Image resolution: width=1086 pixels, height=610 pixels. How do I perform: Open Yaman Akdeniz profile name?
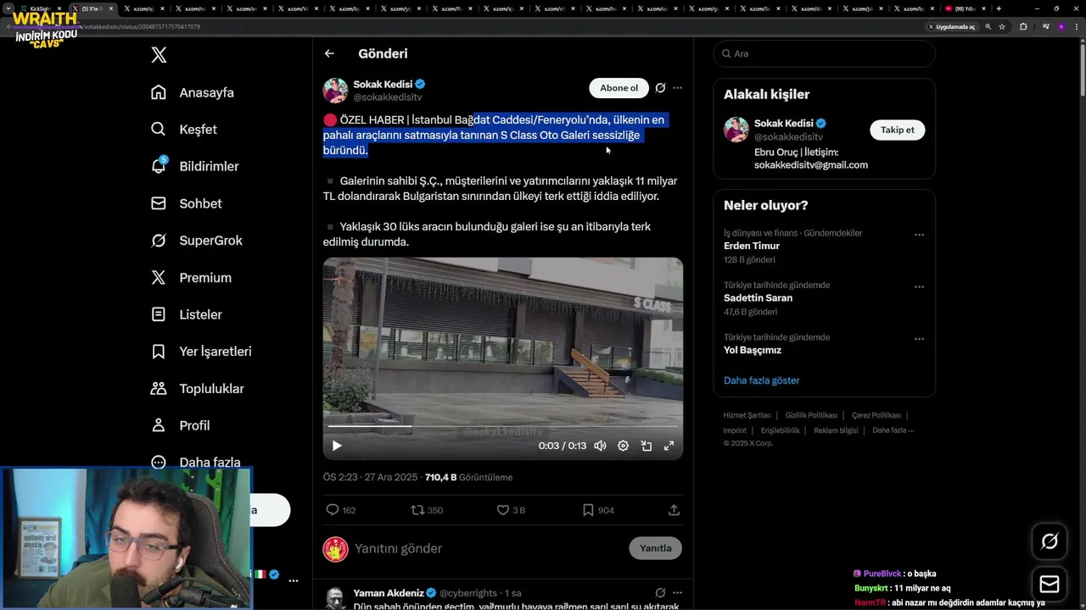pyautogui.click(x=389, y=593)
